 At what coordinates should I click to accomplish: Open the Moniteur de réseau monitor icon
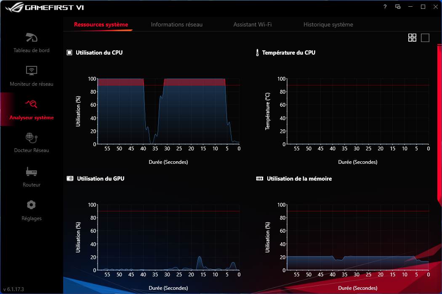pyautogui.click(x=32, y=70)
